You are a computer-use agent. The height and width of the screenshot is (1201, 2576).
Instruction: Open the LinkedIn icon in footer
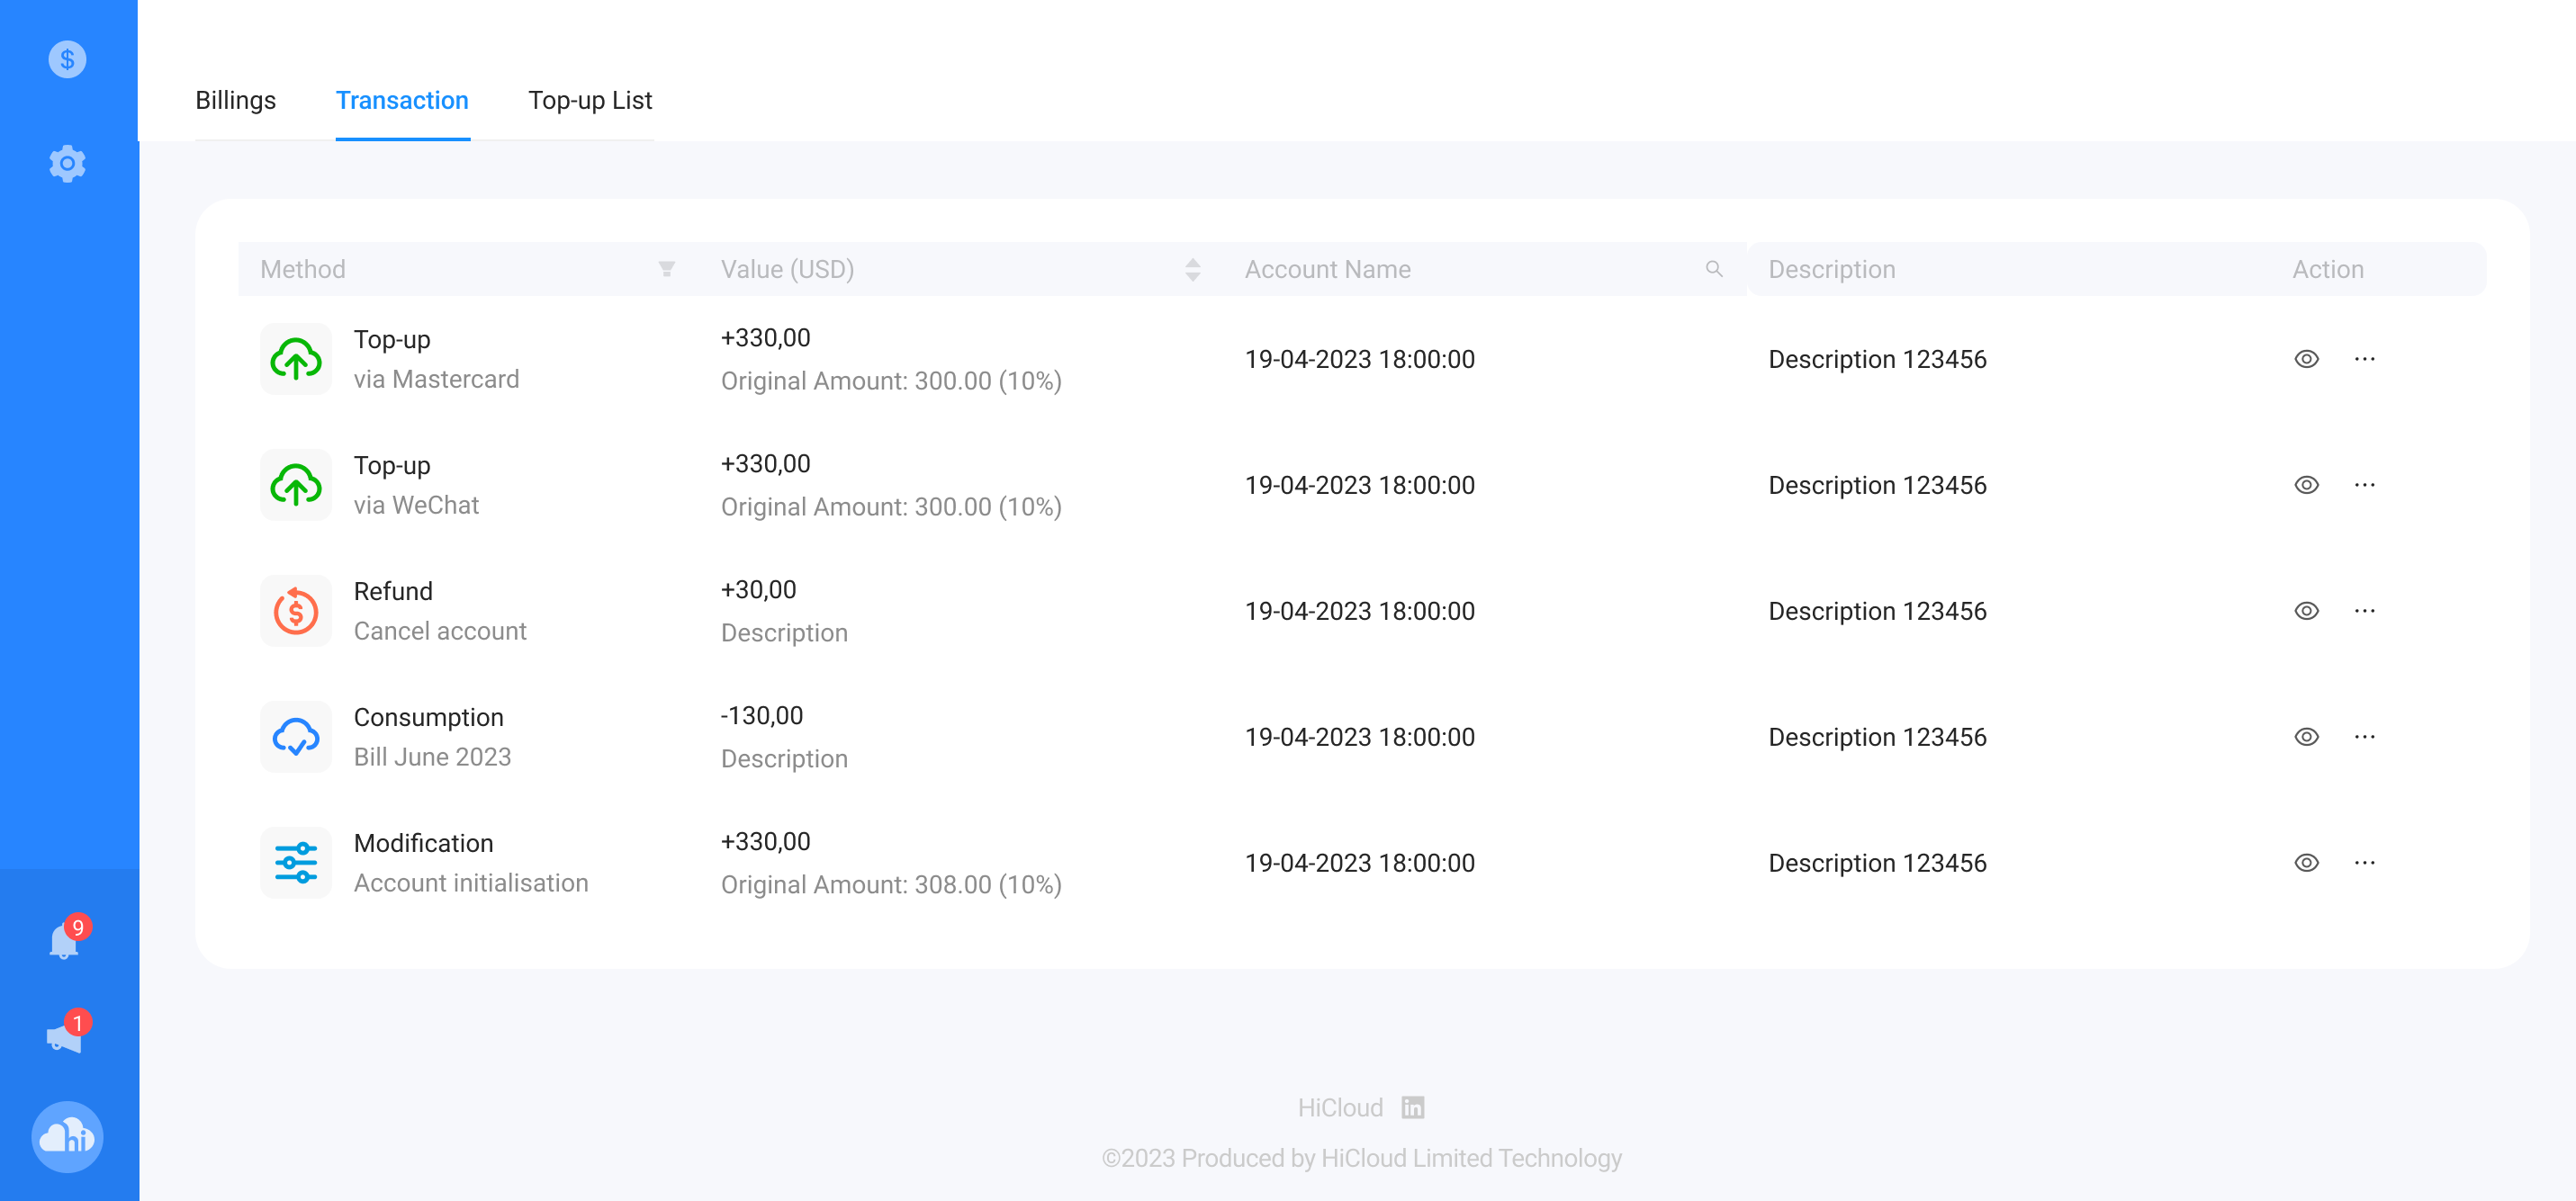coord(1412,1107)
